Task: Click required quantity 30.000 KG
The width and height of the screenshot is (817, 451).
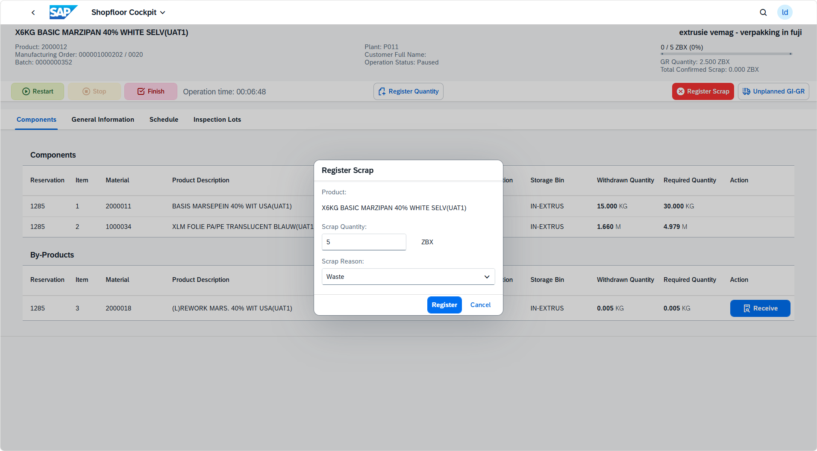Action: 679,206
